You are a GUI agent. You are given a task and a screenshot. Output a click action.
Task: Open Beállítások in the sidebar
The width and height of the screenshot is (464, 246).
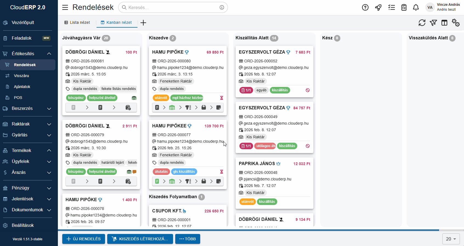tap(22, 225)
